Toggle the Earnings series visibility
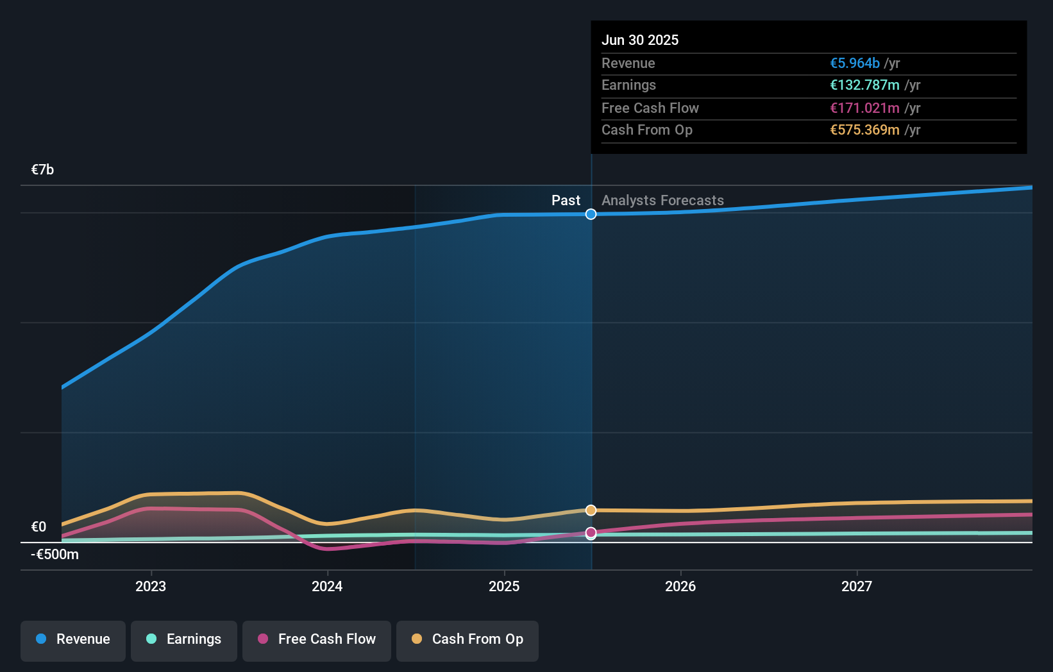The height and width of the screenshot is (672, 1053). [183, 640]
